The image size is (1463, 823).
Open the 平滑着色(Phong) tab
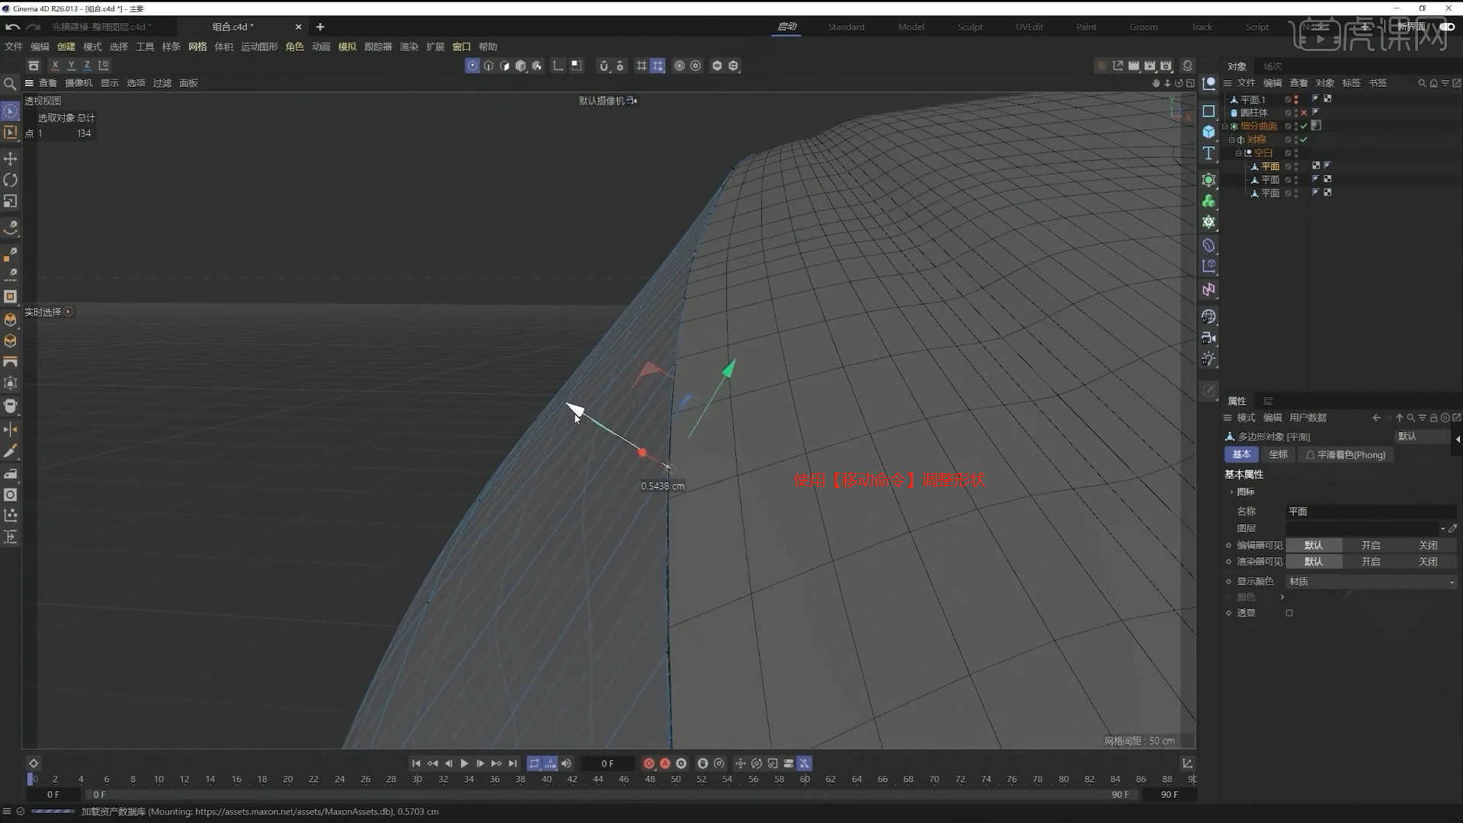(1346, 455)
